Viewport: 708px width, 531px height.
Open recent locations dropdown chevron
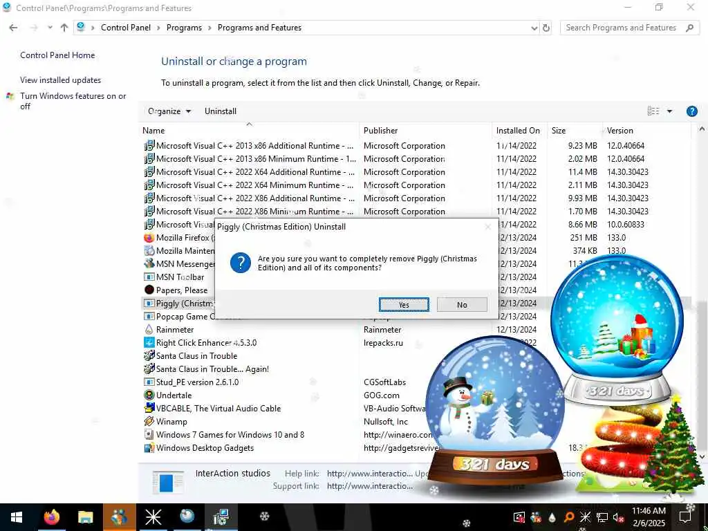point(50,28)
